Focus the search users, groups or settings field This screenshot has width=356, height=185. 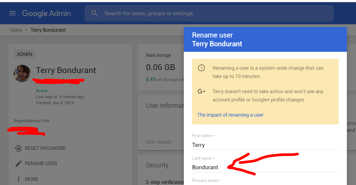[209, 13]
